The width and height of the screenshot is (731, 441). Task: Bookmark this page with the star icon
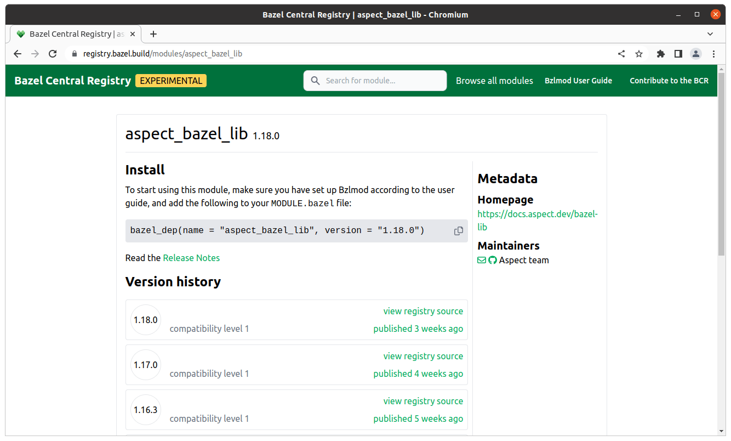(639, 54)
